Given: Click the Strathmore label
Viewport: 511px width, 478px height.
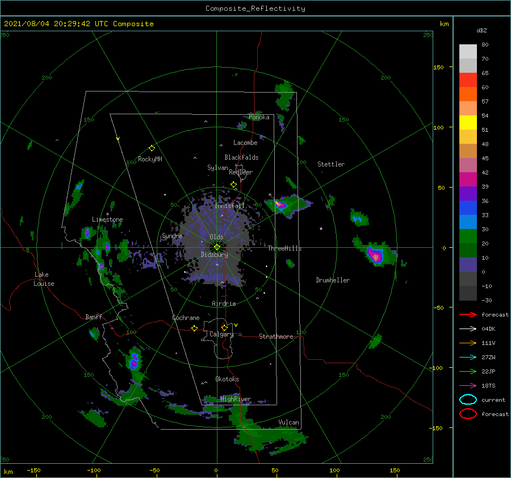Looking at the screenshot, I should 276,336.
